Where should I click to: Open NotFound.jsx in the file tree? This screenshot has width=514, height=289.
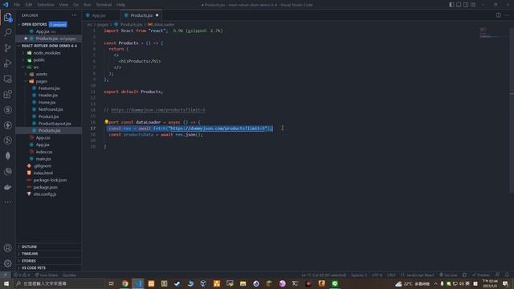(51, 109)
